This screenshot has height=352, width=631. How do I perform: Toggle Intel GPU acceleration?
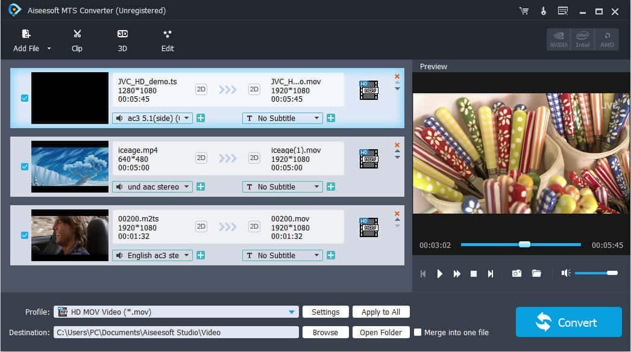click(x=582, y=39)
